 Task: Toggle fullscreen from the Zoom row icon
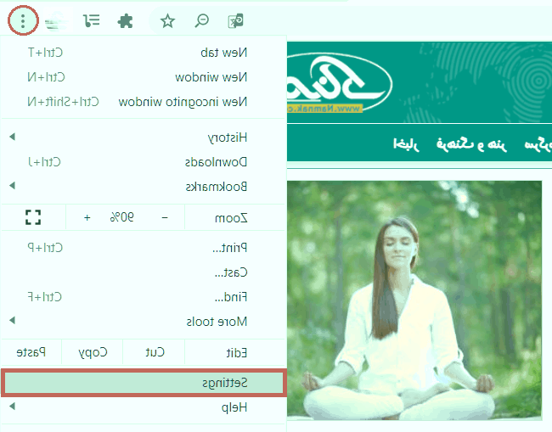[33, 217]
